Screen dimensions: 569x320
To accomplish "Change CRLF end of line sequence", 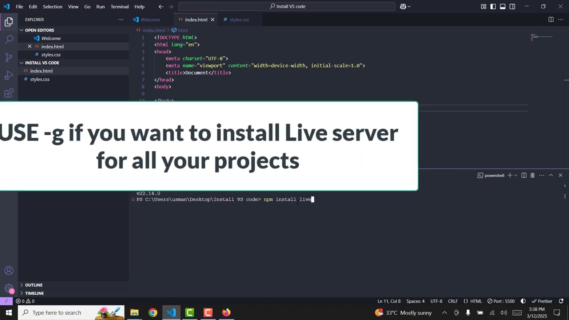I will pyautogui.click(x=453, y=301).
